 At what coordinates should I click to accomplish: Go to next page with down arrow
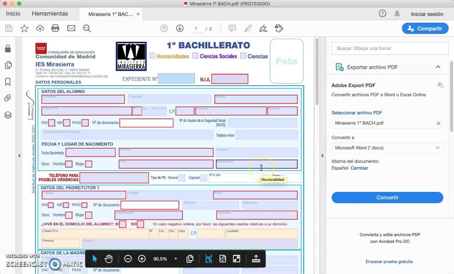180,29
